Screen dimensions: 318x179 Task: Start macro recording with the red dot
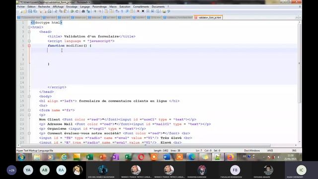(x=138, y=11)
